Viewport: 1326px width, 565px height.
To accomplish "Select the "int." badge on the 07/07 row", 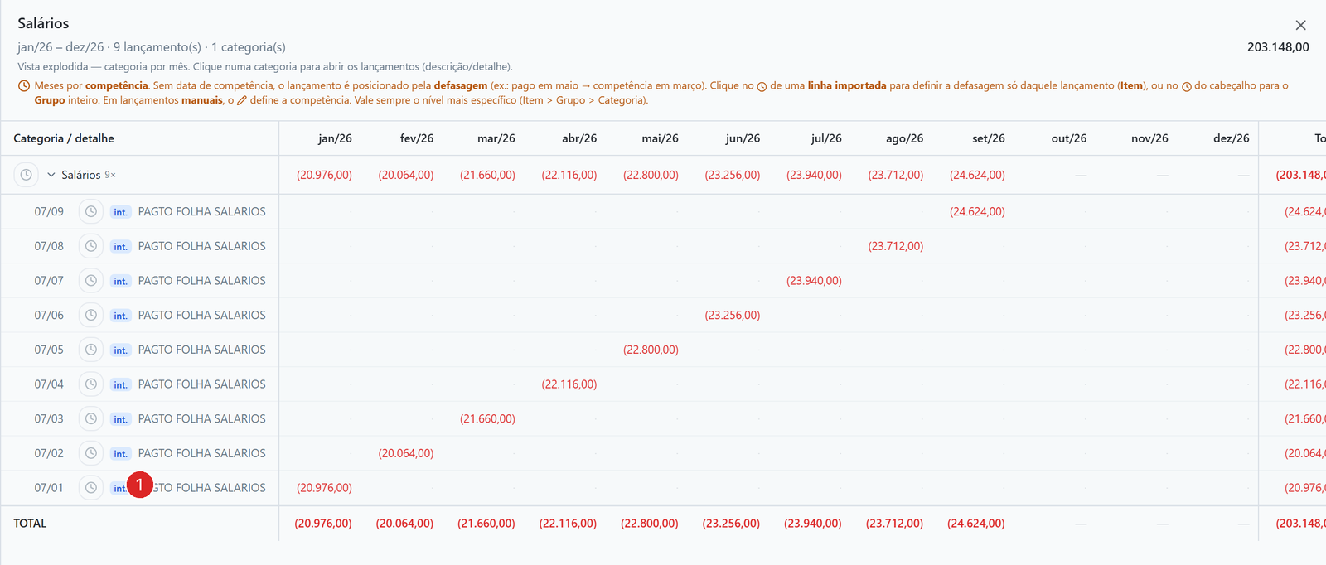I will pos(121,282).
